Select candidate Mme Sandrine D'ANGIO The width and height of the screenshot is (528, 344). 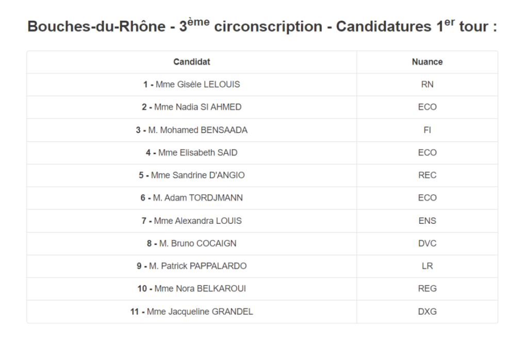[192, 175]
